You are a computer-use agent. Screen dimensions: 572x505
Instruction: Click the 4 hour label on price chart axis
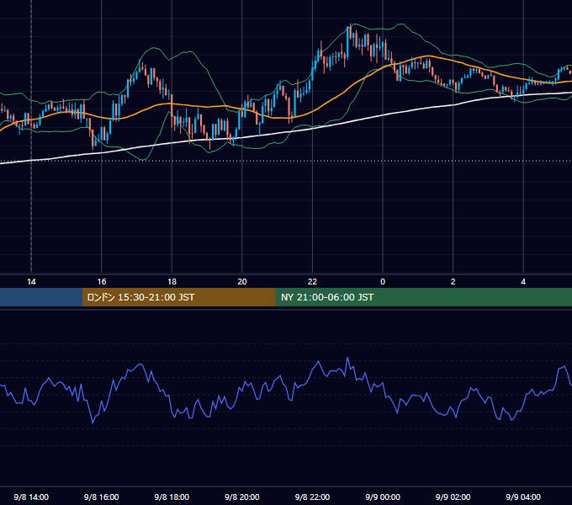(x=523, y=282)
